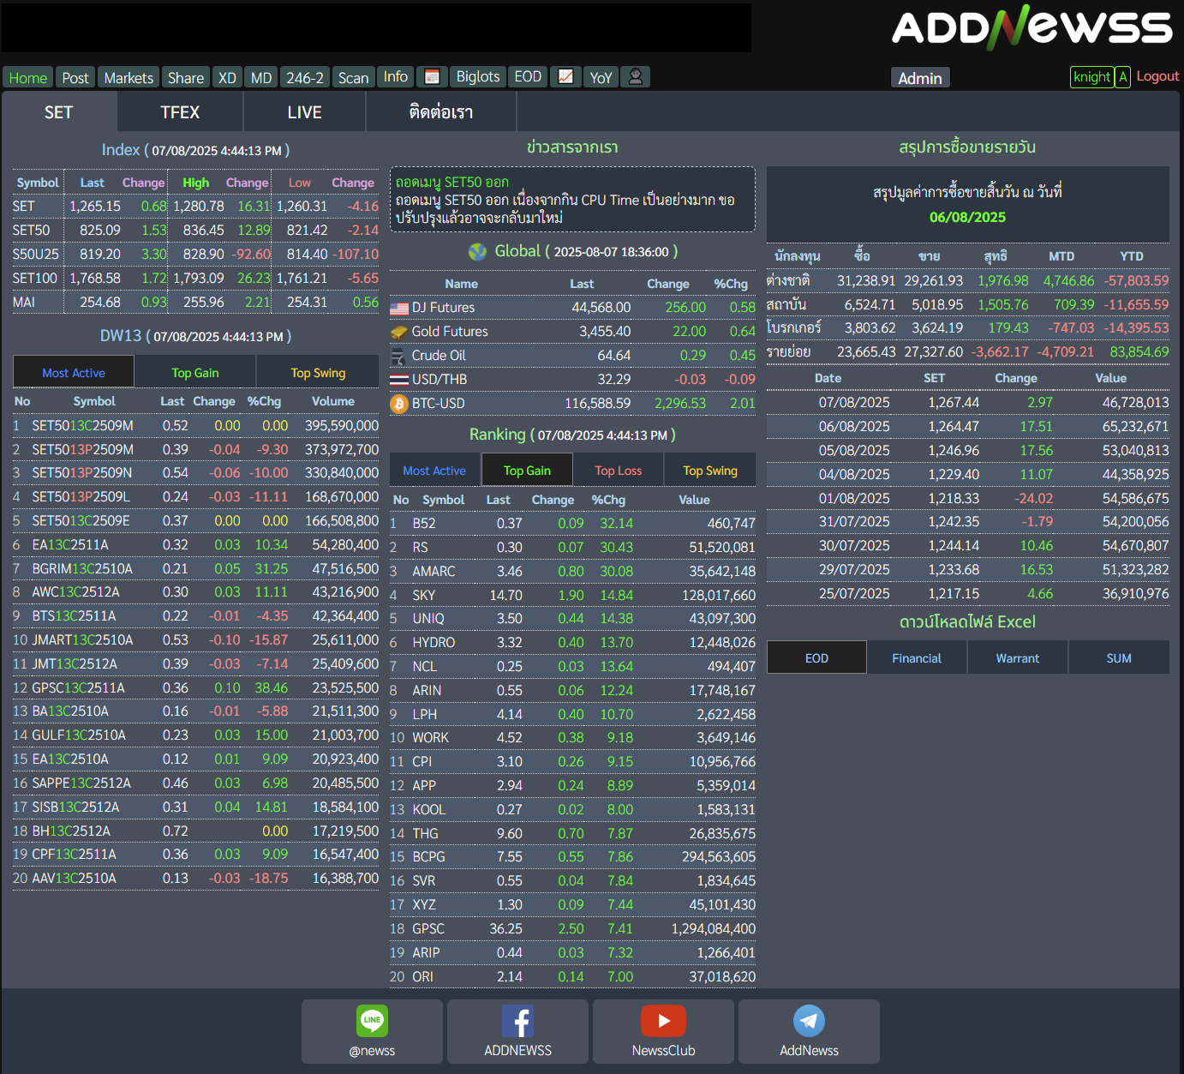Click the A badge next to knight

coord(1123,77)
